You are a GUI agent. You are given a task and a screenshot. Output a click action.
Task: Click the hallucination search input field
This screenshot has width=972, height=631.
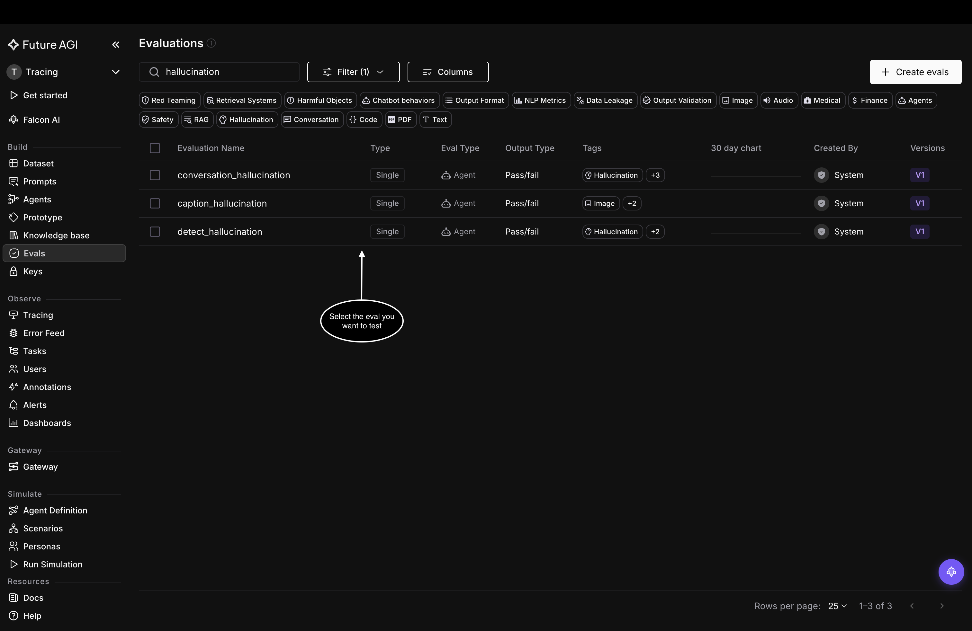[x=219, y=72]
